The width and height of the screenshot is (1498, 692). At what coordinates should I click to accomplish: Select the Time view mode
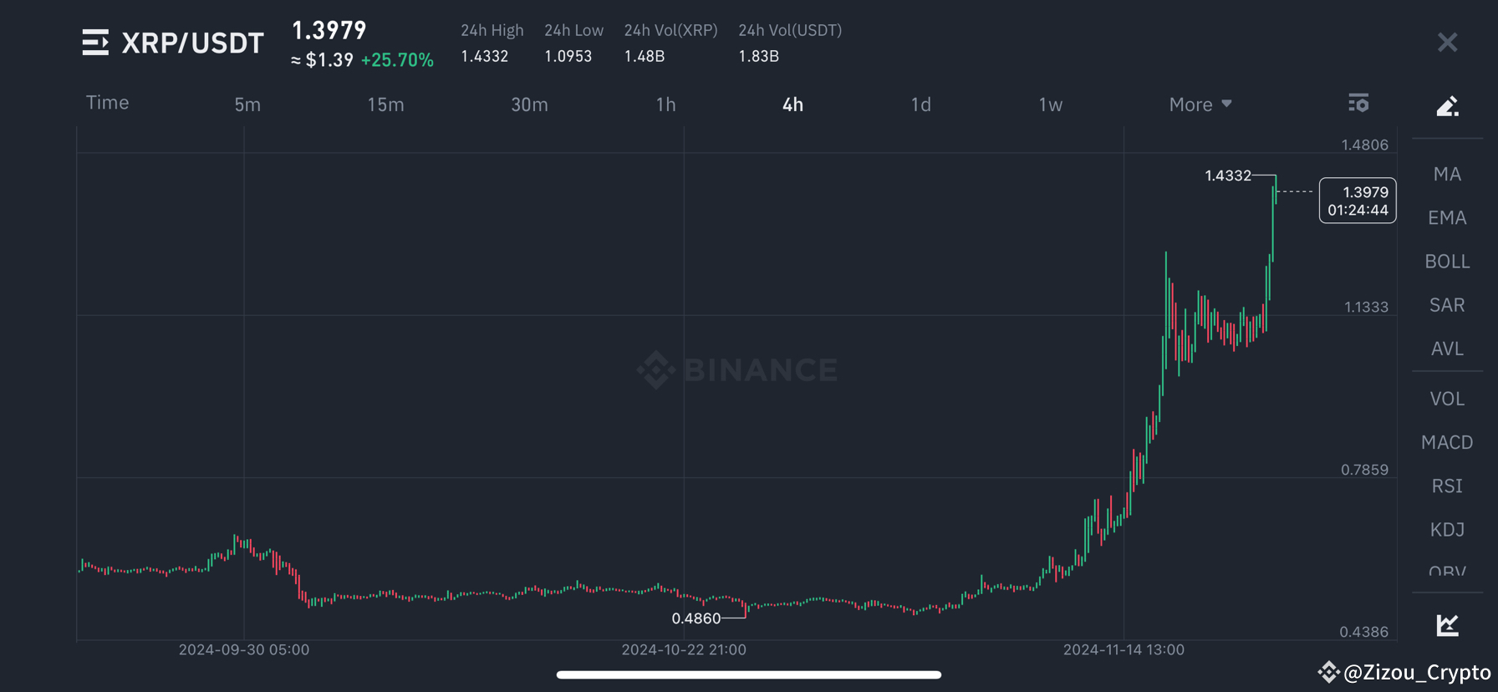[x=107, y=102]
